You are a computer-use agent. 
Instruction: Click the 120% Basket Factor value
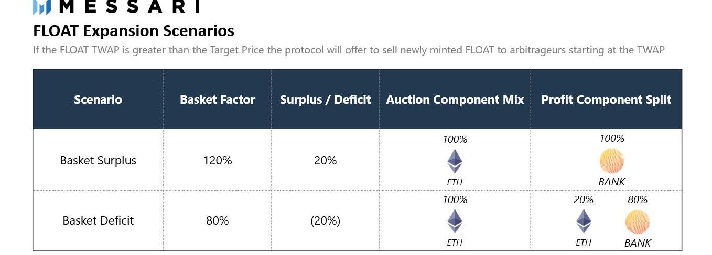[x=217, y=160]
